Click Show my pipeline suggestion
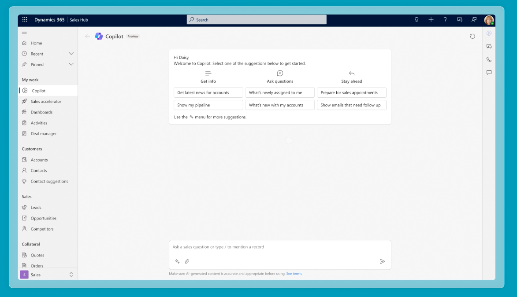The image size is (517, 297). click(x=208, y=105)
